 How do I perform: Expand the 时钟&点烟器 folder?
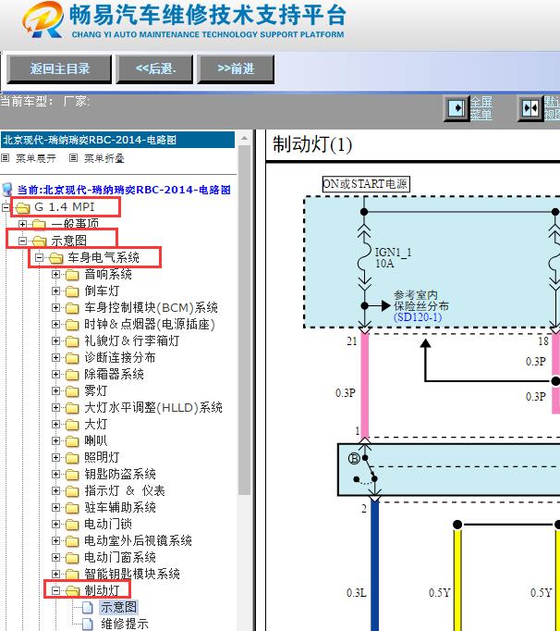(x=55, y=325)
